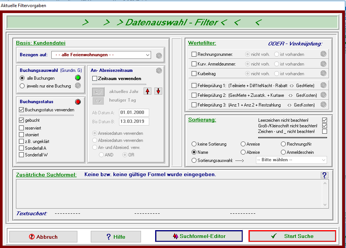Click the green indicator beside alle Buchungen
This screenshot has height=248, width=346.
pos(78,78)
